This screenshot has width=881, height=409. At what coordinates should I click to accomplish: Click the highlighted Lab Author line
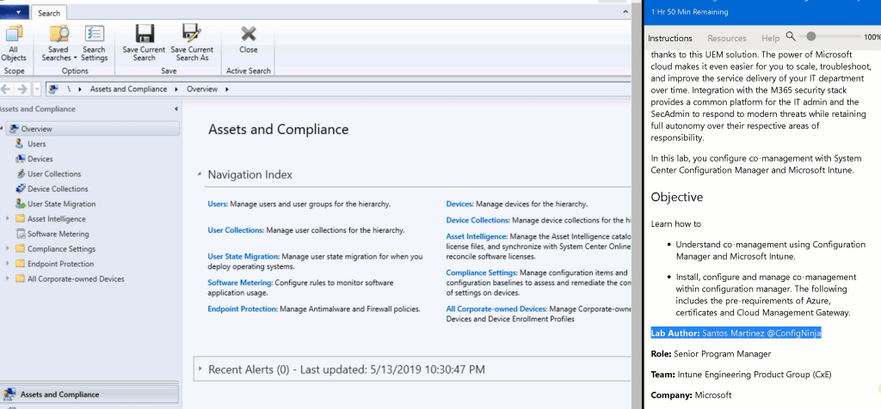tap(736, 333)
